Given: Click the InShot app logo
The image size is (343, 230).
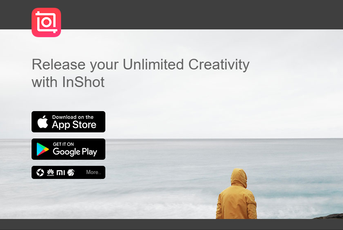Looking at the screenshot, I should [46, 22].
